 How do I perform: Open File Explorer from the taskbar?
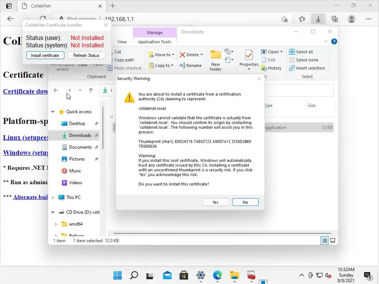point(234,275)
